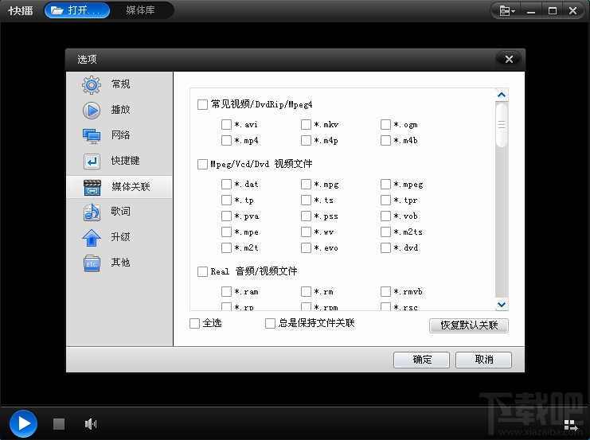This screenshot has height=440, width=590.
Task: Select the 播放 playback settings icon
Action: click(92, 110)
